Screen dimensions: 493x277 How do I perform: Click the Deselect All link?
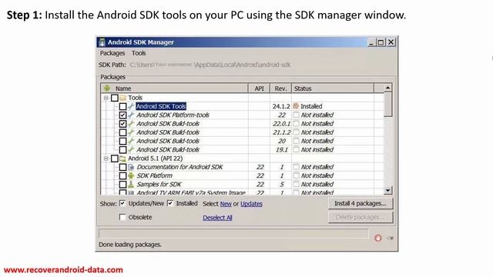(x=217, y=218)
